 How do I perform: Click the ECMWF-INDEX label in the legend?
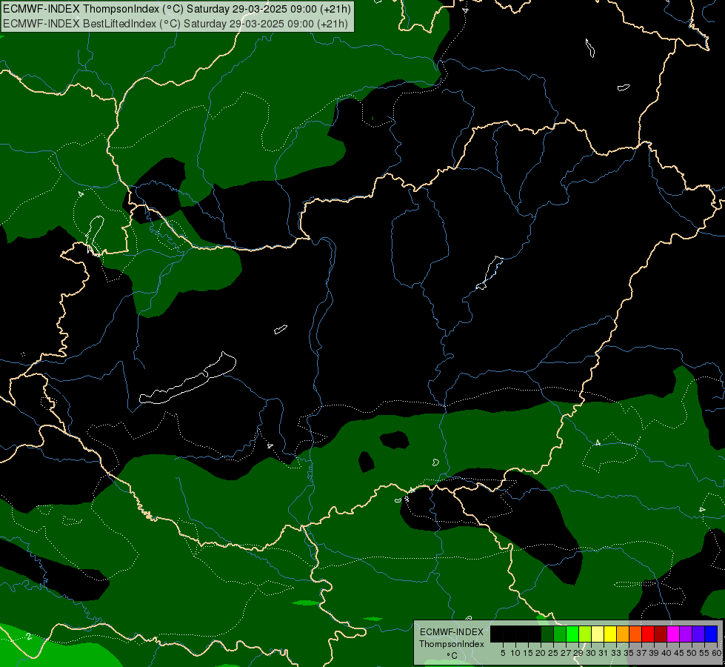click(x=452, y=632)
